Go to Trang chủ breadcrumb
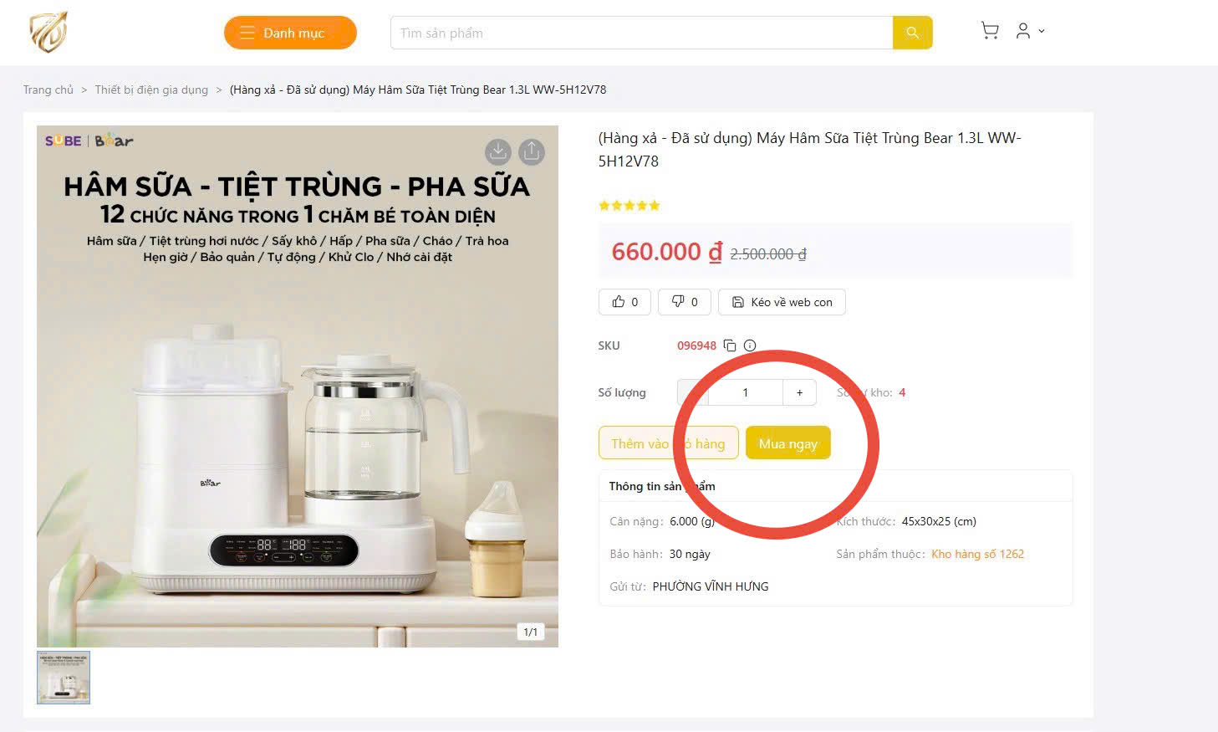This screenshot has height=732, width=1218. pos(48,90)
